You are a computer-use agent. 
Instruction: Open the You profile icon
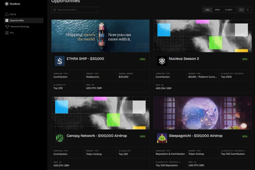(x=7, y=33)
